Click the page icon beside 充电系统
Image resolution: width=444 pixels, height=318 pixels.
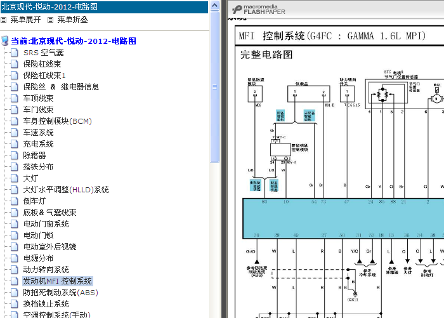point(15,143)
